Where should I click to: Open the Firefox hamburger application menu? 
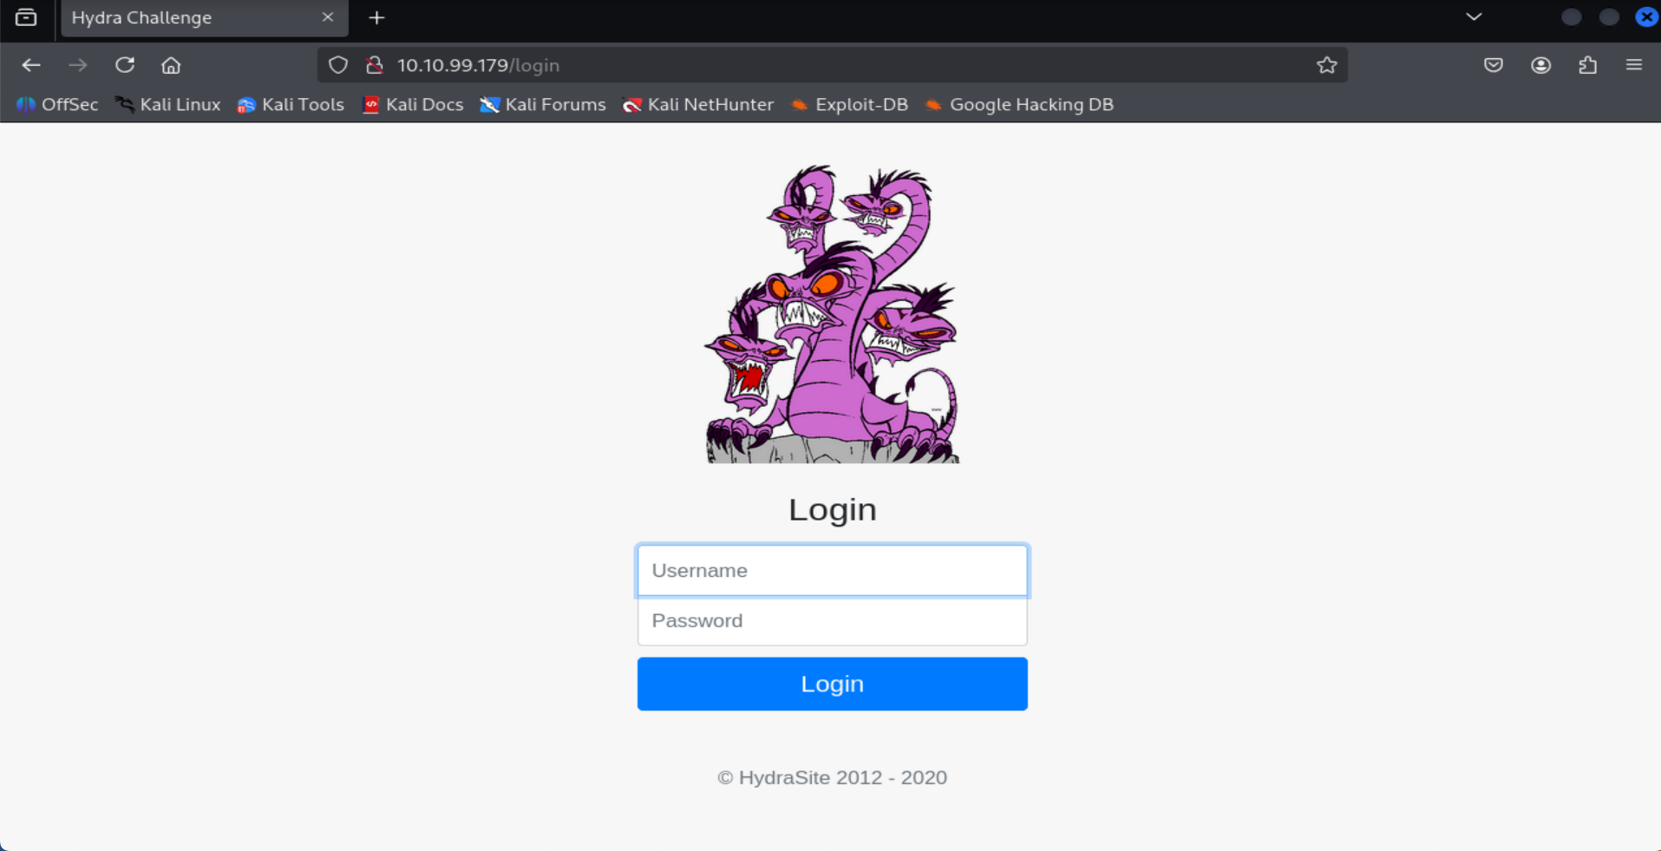[1634, 65]
